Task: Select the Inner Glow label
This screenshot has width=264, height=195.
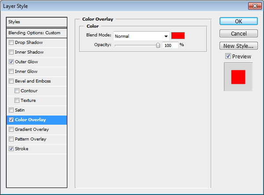Action: 26,72
